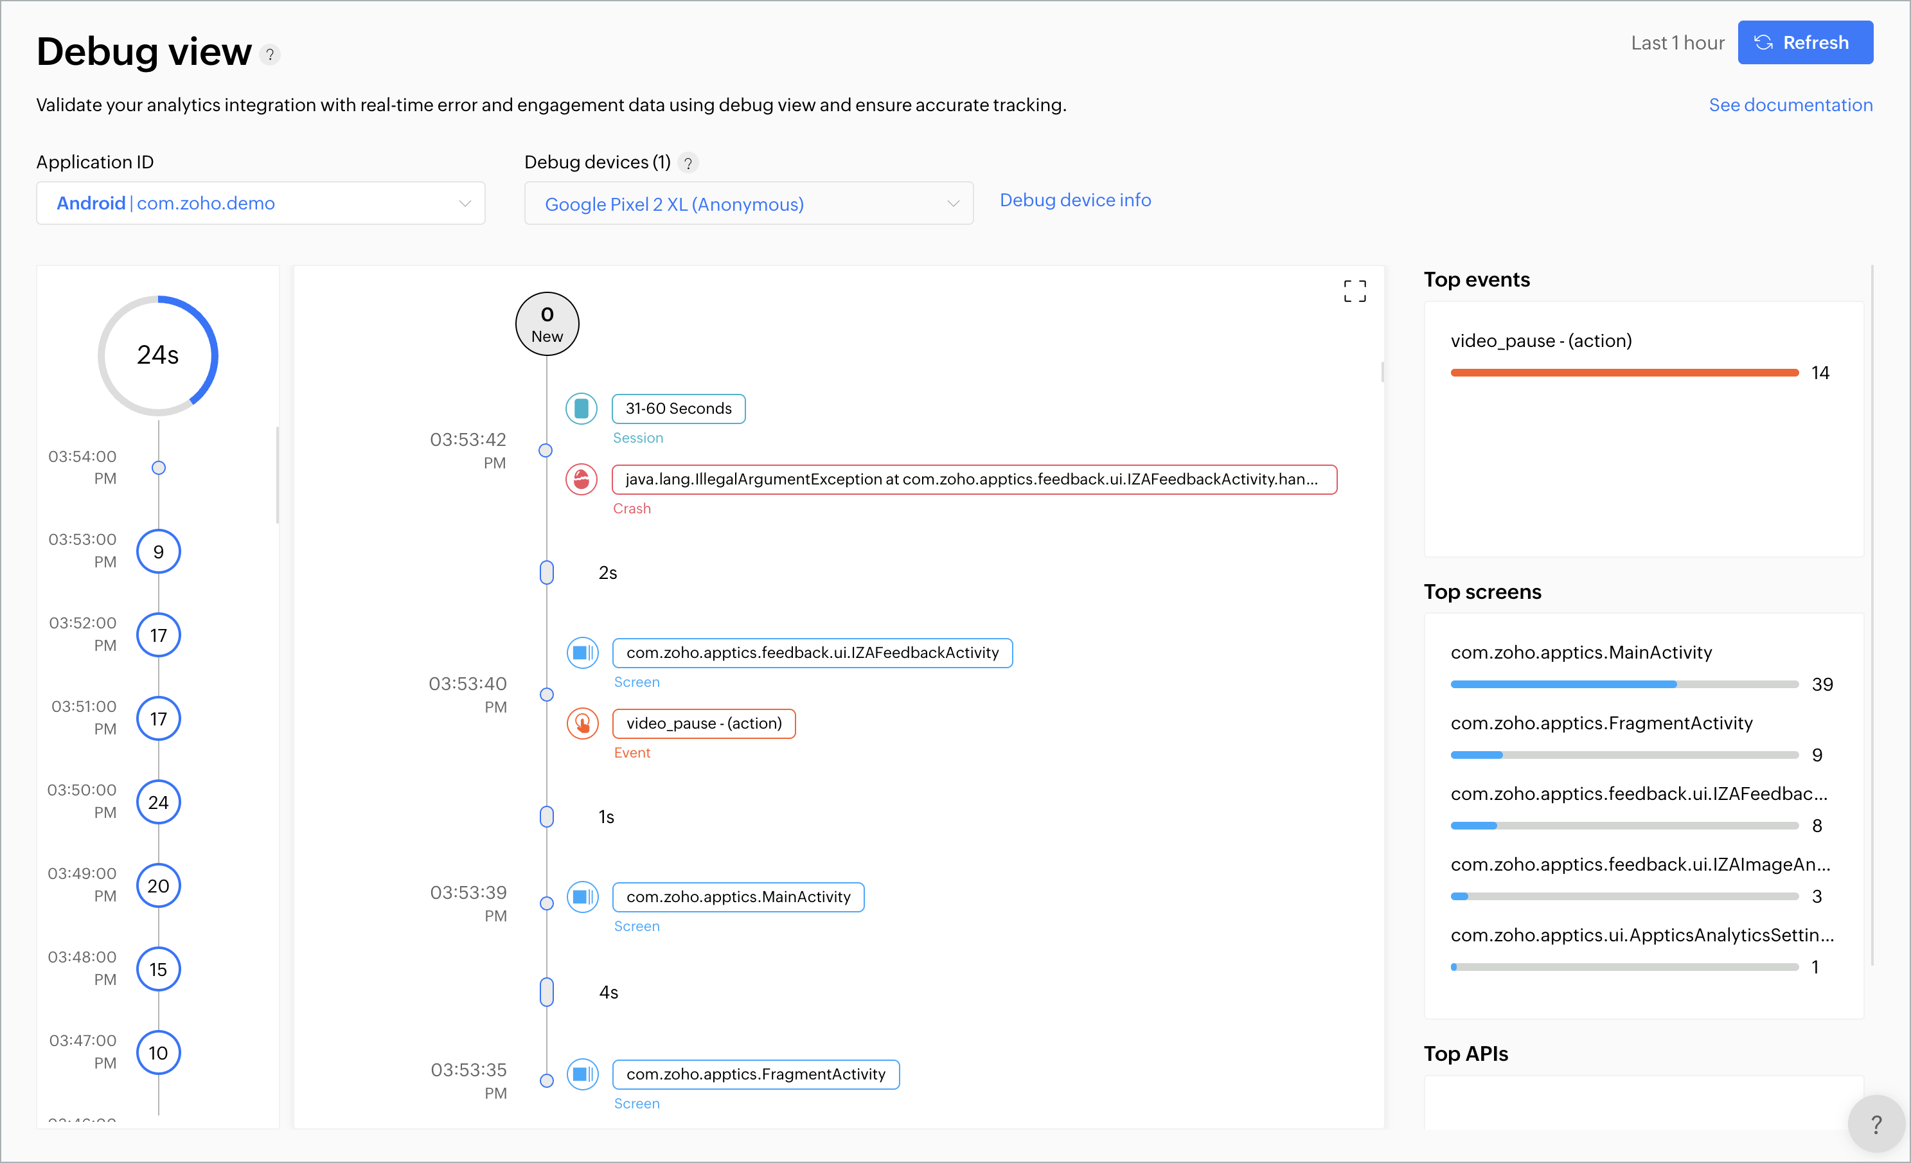Open the Google Pixel 2 XL device dropdown
1911x1163 pixels.
click(749, 204)
